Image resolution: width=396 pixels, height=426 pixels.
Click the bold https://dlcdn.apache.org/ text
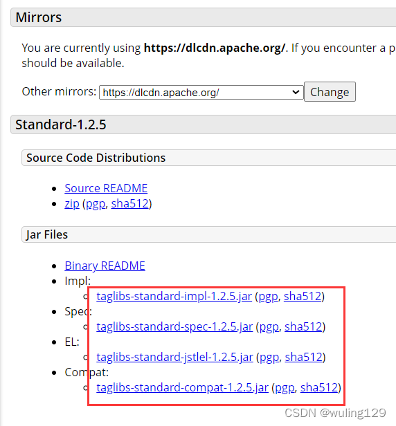tap(215, 48)
